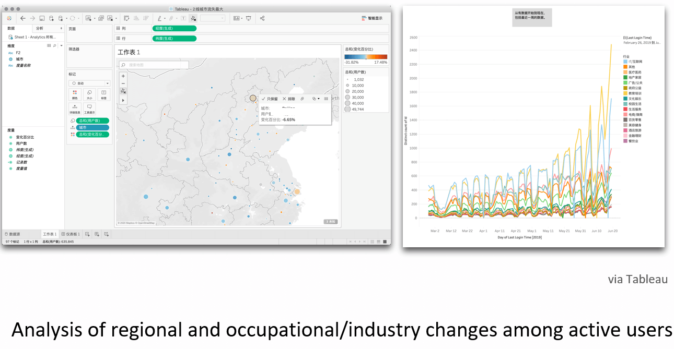Click the 总和(变化百分比) color legend gradient
The image size is (674, 349).
[366, 57]
